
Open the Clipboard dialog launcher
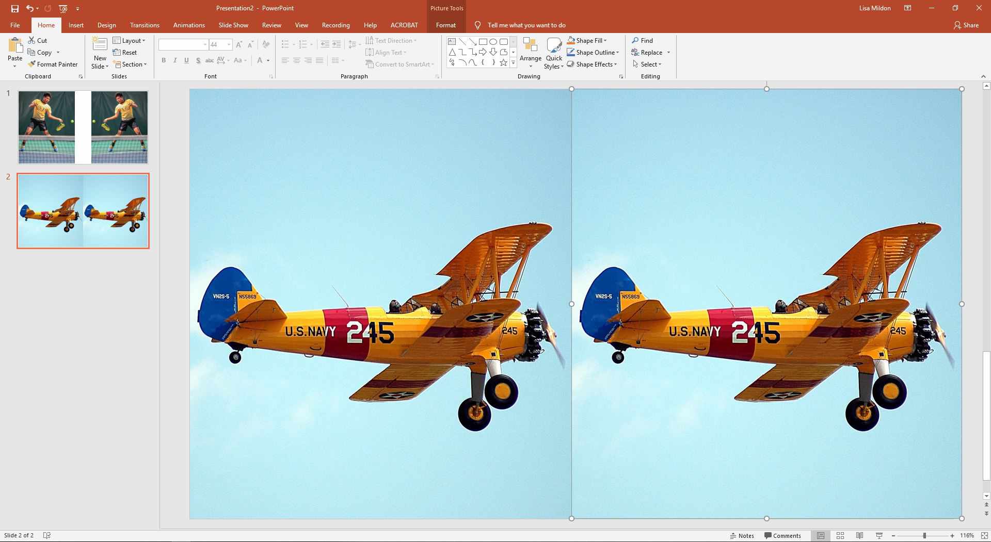click(81, 77)
